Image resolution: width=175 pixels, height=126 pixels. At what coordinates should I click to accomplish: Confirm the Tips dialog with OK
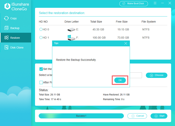[120, 80]
